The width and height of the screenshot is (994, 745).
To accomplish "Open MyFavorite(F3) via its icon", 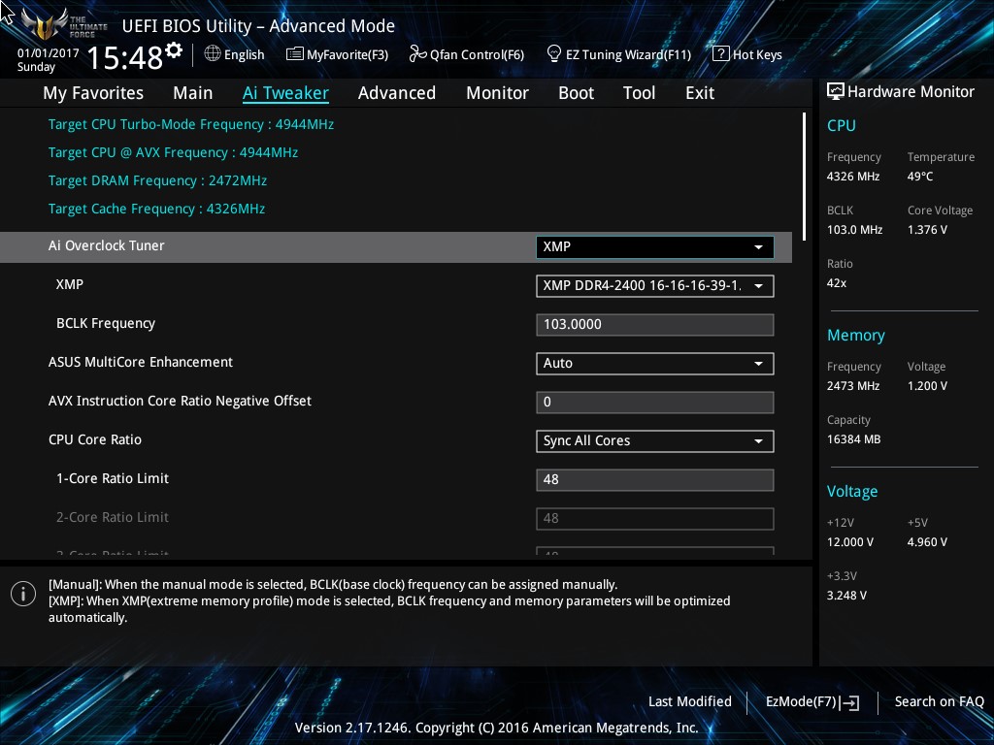I will point(295,54).
